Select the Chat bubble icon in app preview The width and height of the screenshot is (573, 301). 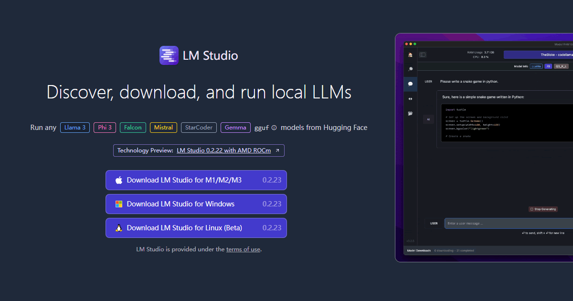coord(410,84)
